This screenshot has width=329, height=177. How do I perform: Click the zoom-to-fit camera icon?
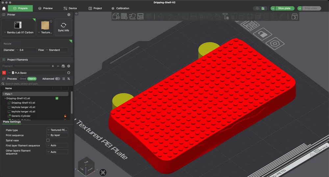(103, 172)
